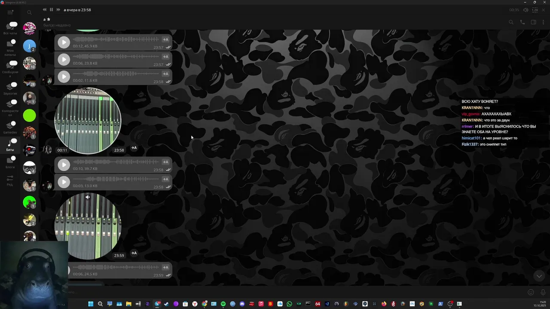Play the 00:03, 13.0 KB voice message
The height and width of the screenshot is (309, 550).
tap(64, 182)
